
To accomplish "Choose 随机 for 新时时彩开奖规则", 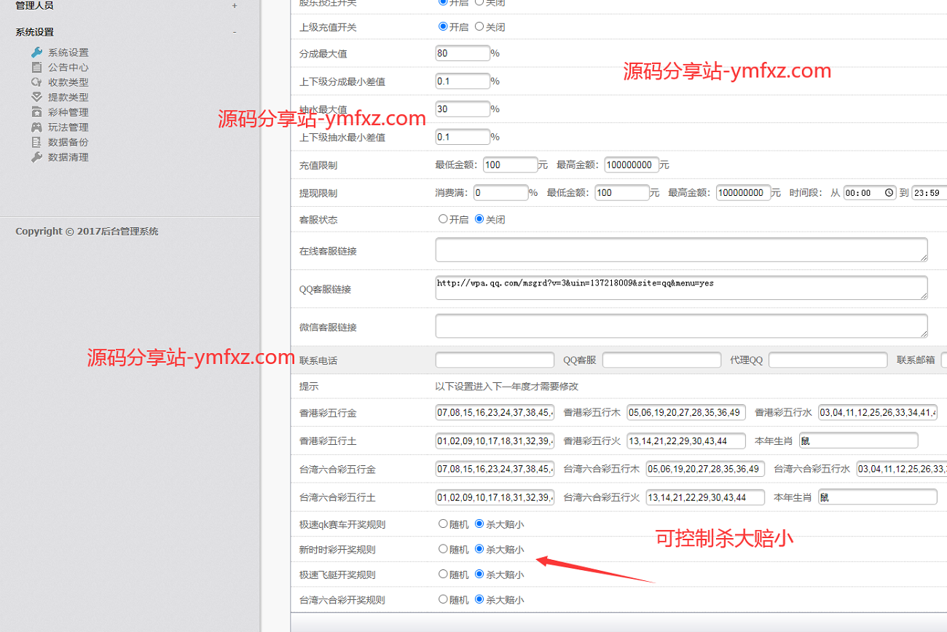I will 443,549.
